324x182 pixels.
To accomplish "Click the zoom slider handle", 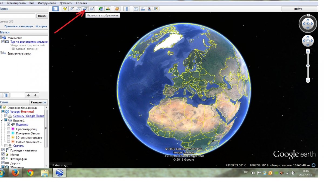I will click(308, 66).
